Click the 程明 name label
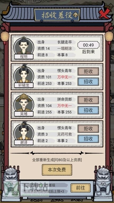 [24, 56]
